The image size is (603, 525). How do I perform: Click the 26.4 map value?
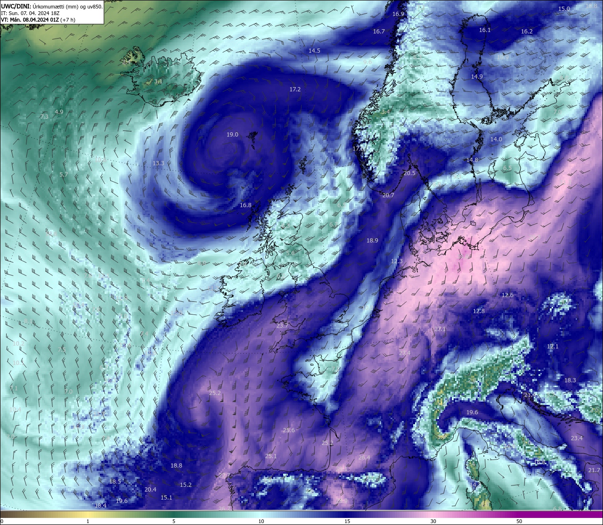tap(364, 458)
